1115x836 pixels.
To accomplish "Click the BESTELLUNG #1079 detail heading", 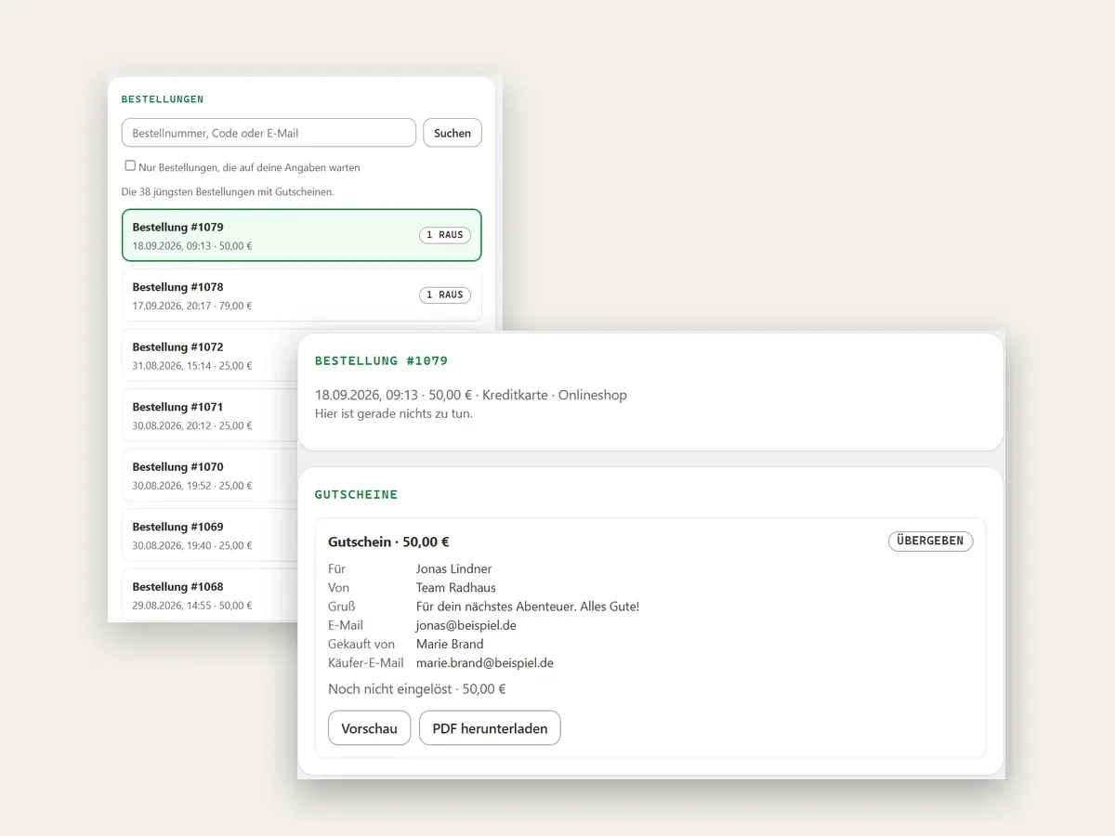I will coord(381,360).
